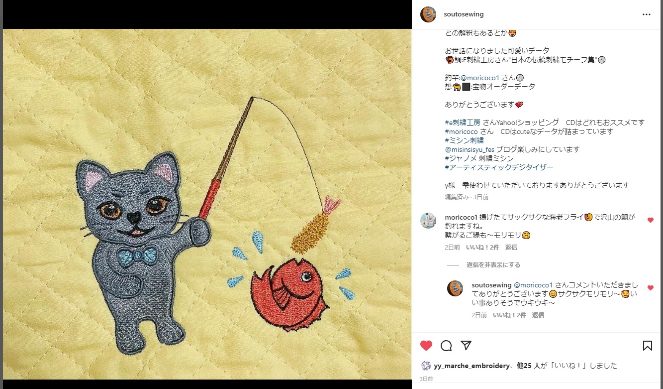Open soutosewing username in post header
Screen dimensions: 663x389
click(x=464, y=14)
